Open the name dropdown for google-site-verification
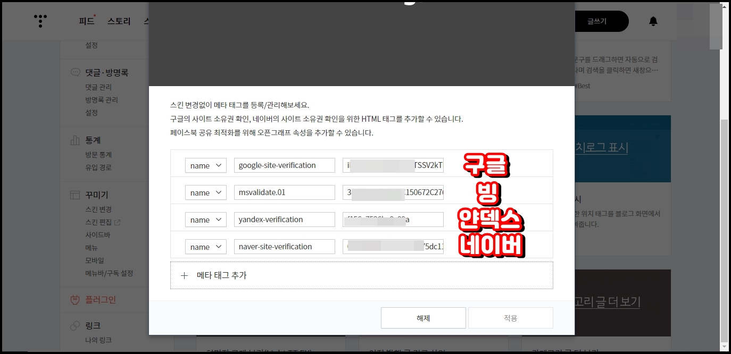The width and height of the screenshot is (731, 354). coord(206,165)
